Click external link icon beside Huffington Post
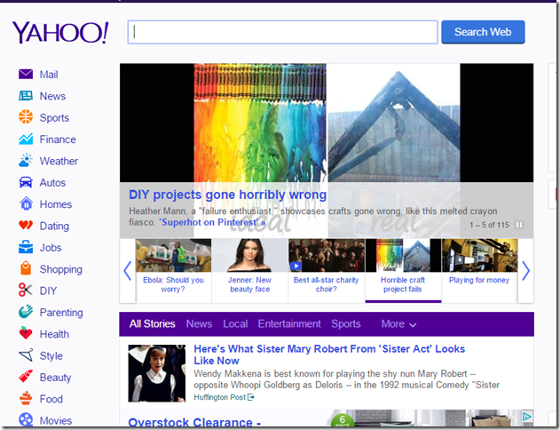 click(x=251, y=397)
